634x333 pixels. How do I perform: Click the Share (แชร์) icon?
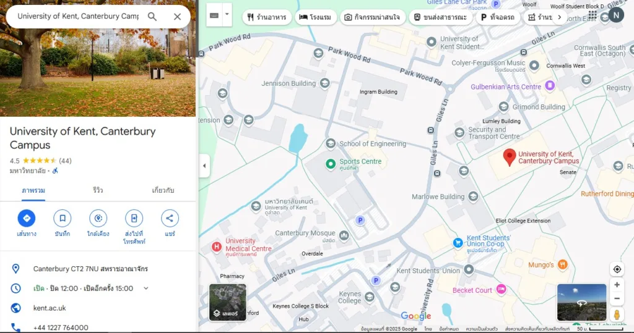tap(170, 218)
